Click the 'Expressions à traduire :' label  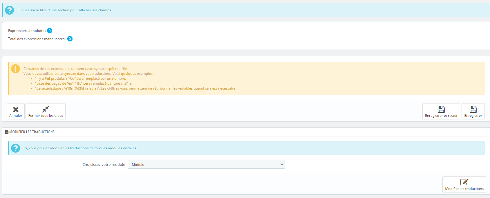coord(27,31)
